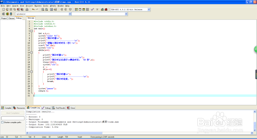Switch to the Resources bottom tab

click(19, 108)
